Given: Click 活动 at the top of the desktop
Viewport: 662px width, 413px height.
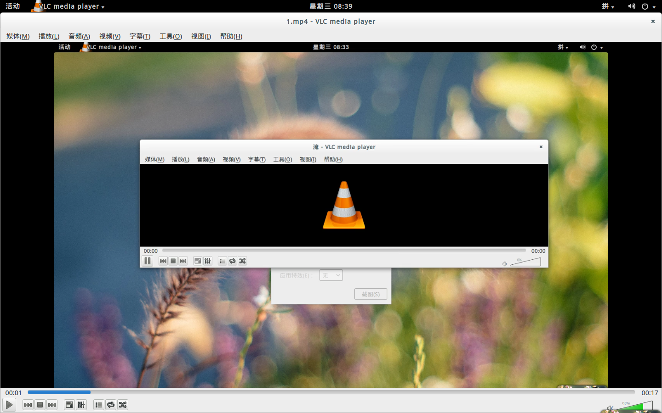Looking at the screenshot, I should tap(13, 6).
